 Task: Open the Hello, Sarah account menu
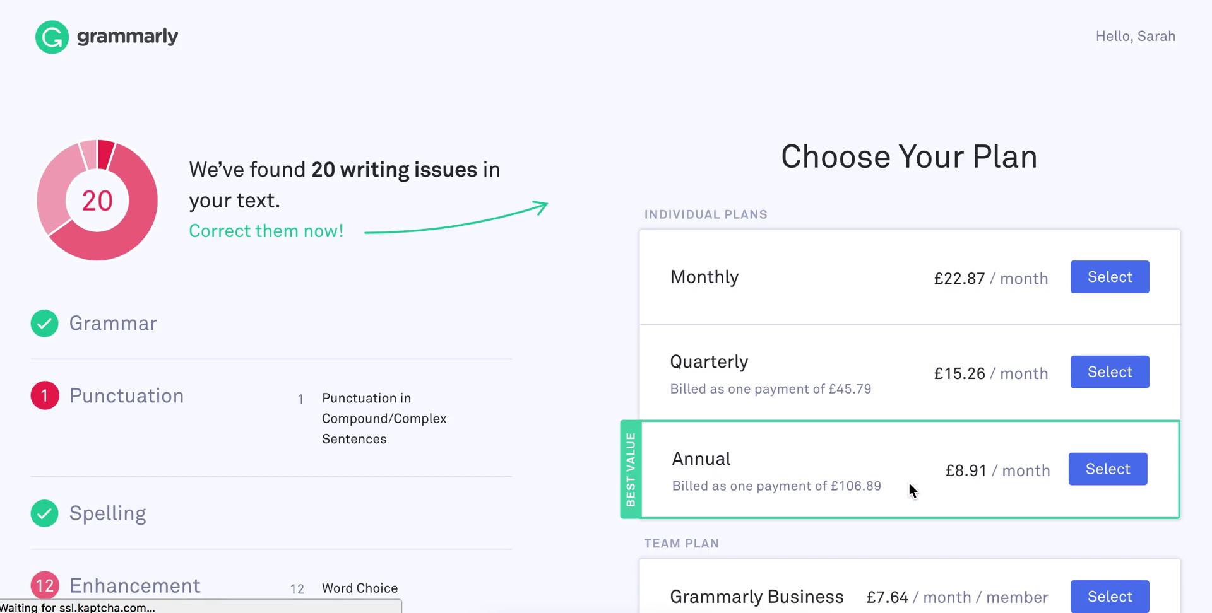coord(1136,37)
